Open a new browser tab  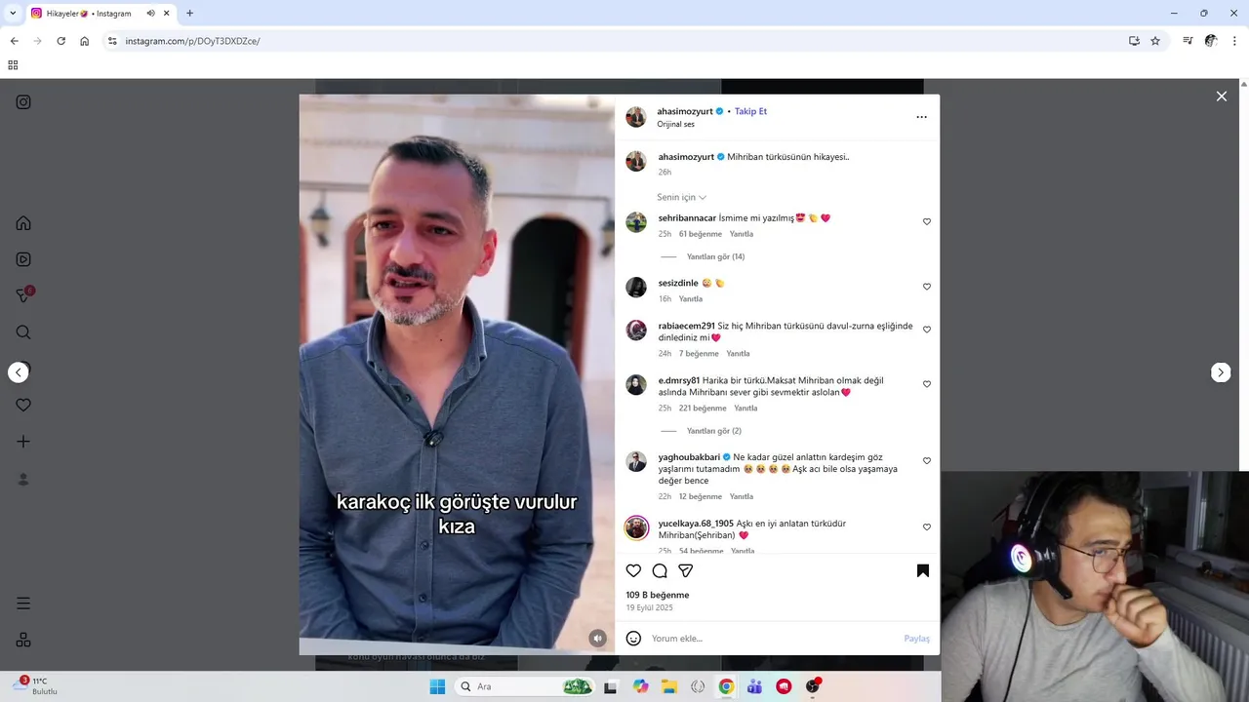click(x=189, y=14)
